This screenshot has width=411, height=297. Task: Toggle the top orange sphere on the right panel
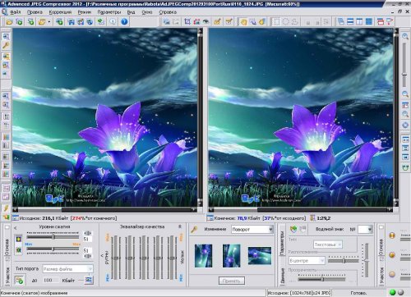(392, 235)
